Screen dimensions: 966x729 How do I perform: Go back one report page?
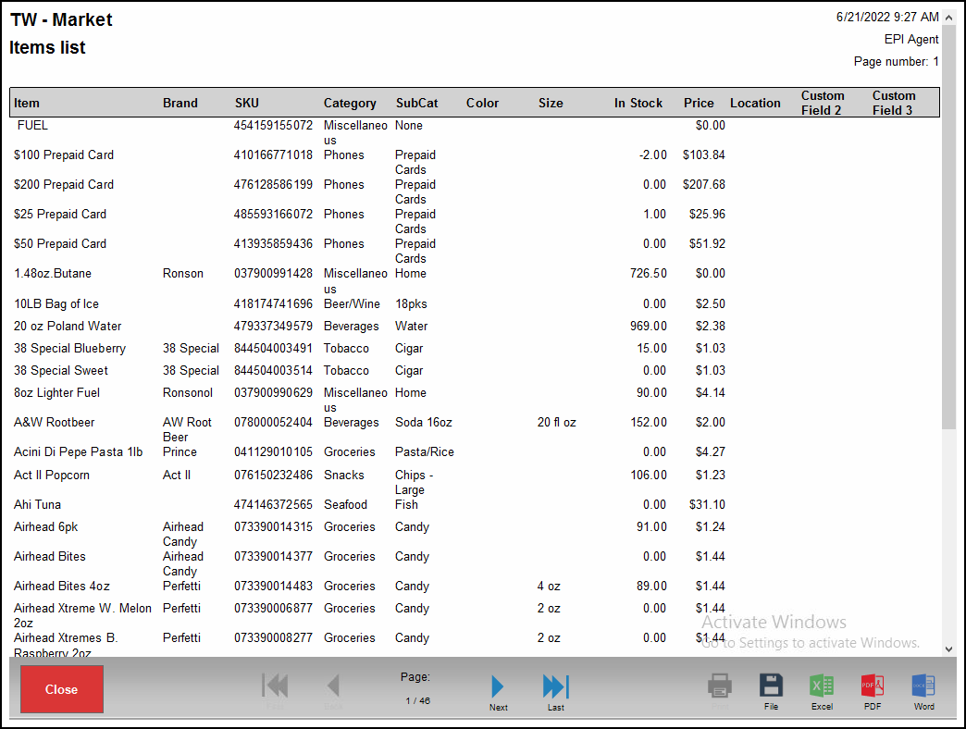tap(333, 692)
